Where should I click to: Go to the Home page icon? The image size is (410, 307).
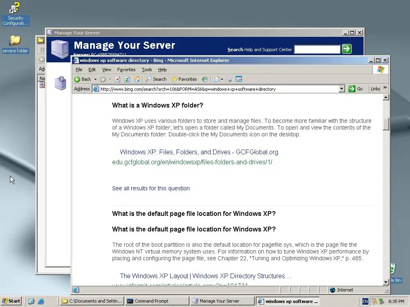(137, 80)
